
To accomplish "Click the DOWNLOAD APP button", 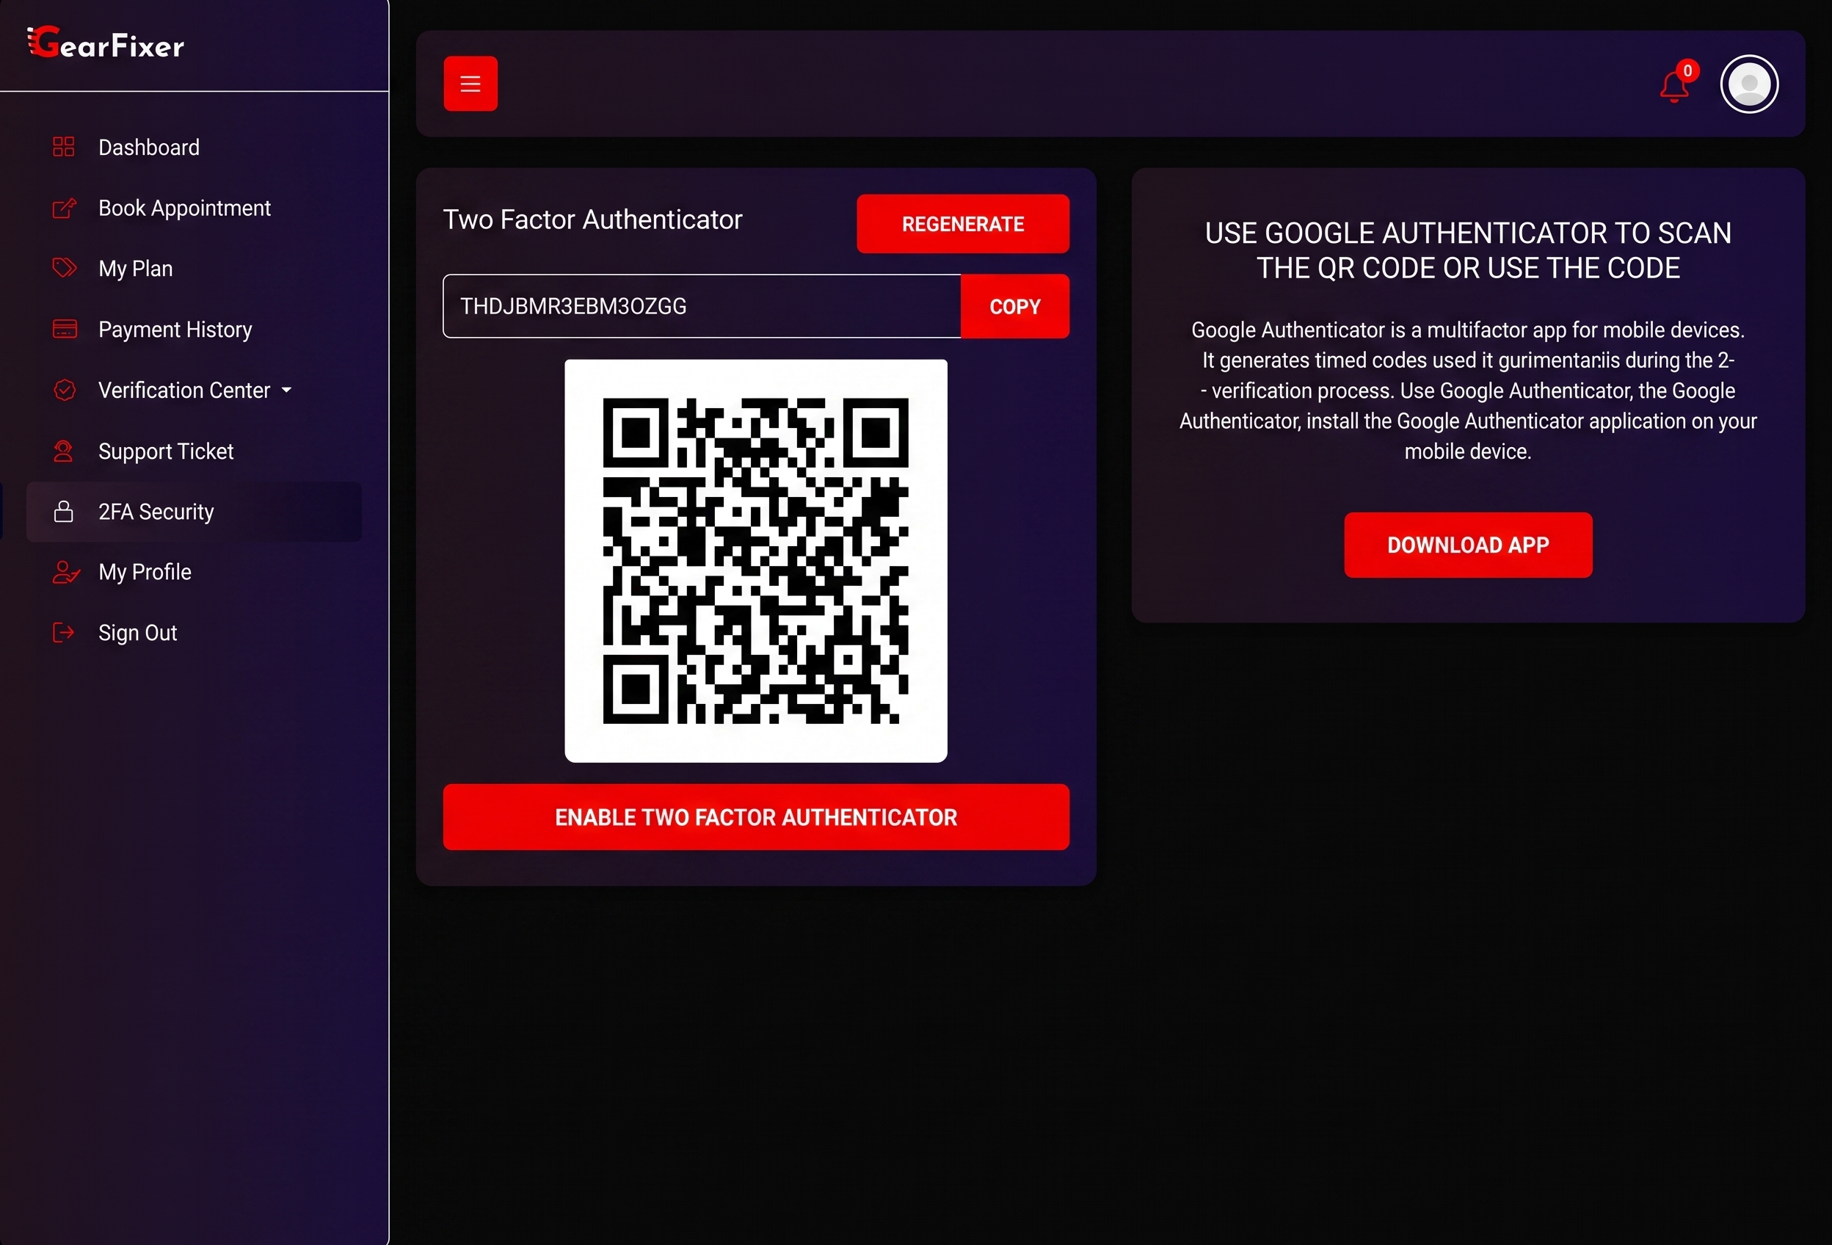I will click(1468, 545).
